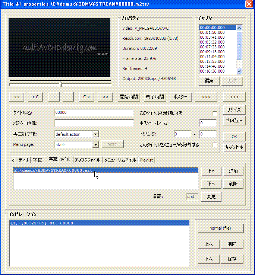This screenshot has width=255, height=275.
Task: Click the ポスター画像 input field
Action: coord(94,123)
